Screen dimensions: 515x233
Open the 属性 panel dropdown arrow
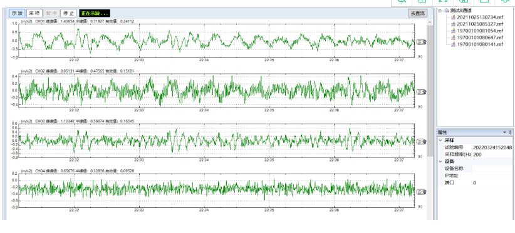(505, 132)
